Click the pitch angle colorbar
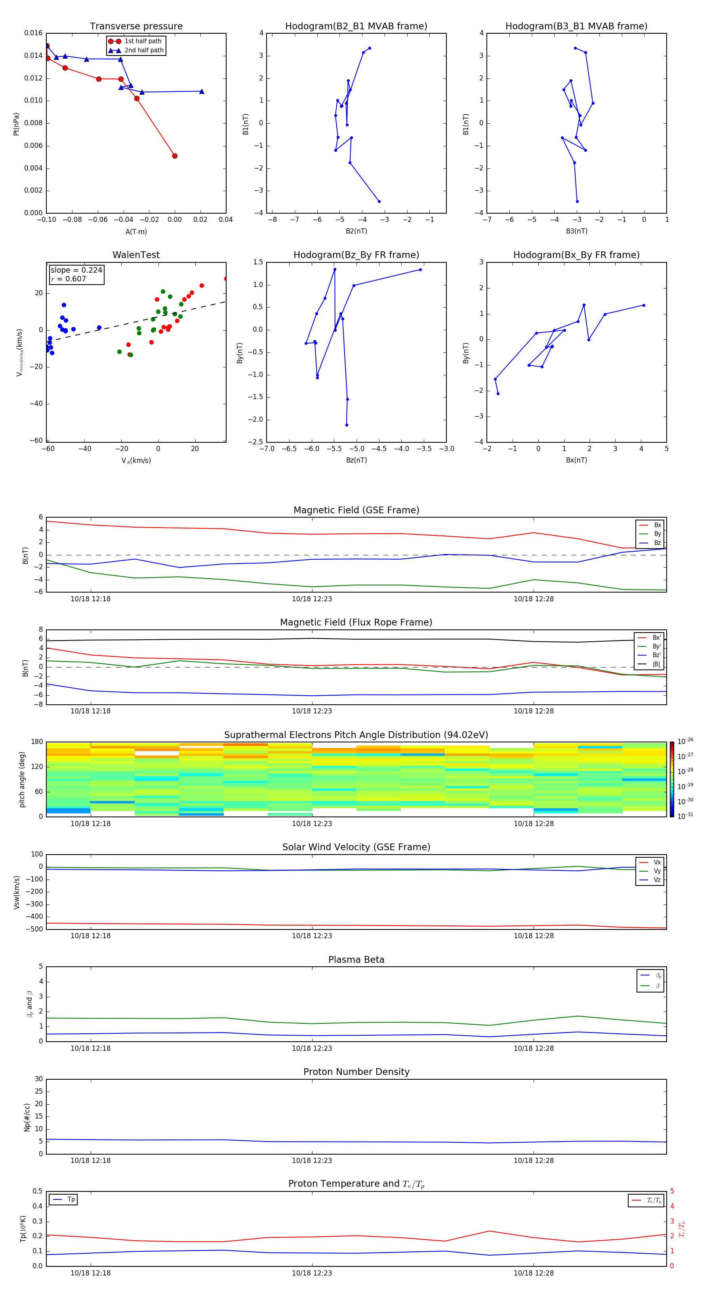The image size is (713, 1308). click(x=672, y=779)
